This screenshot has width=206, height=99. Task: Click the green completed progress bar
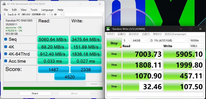click(53, 88)
